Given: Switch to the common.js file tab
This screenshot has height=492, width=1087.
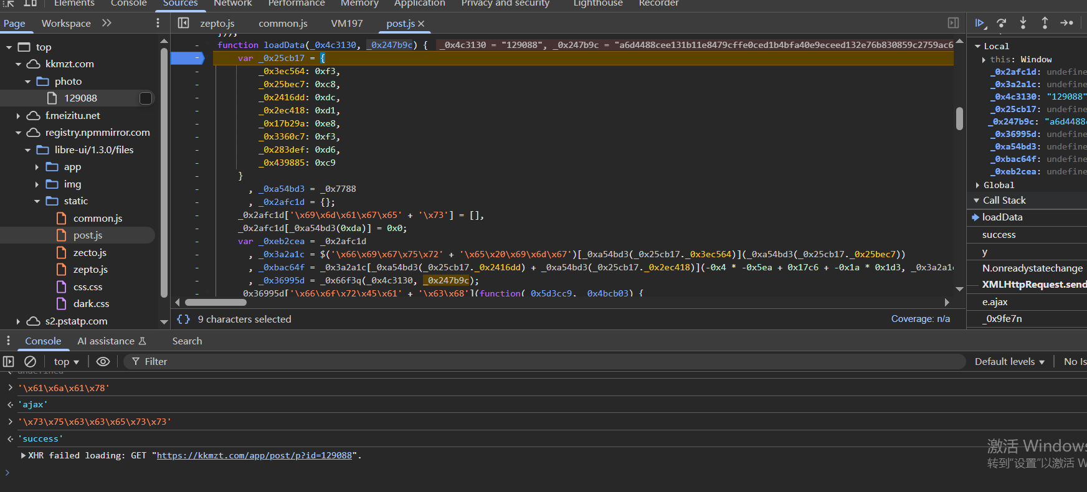Looking at the screenshot, I should pos(283,23).
